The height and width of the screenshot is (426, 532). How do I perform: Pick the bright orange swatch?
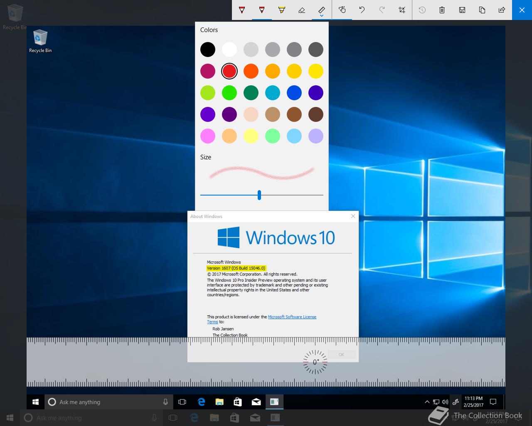(x=251, y=71)
